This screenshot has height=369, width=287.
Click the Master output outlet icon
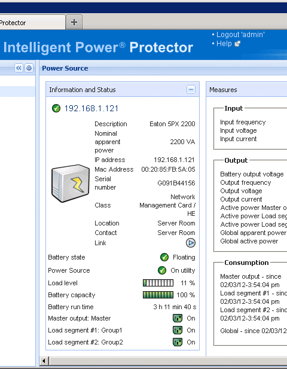(178, 318)
